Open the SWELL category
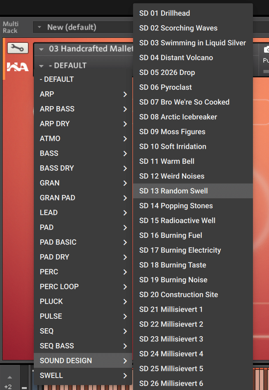Image resolution: width=269 pixels, height=390 pixels. (83, 375)
